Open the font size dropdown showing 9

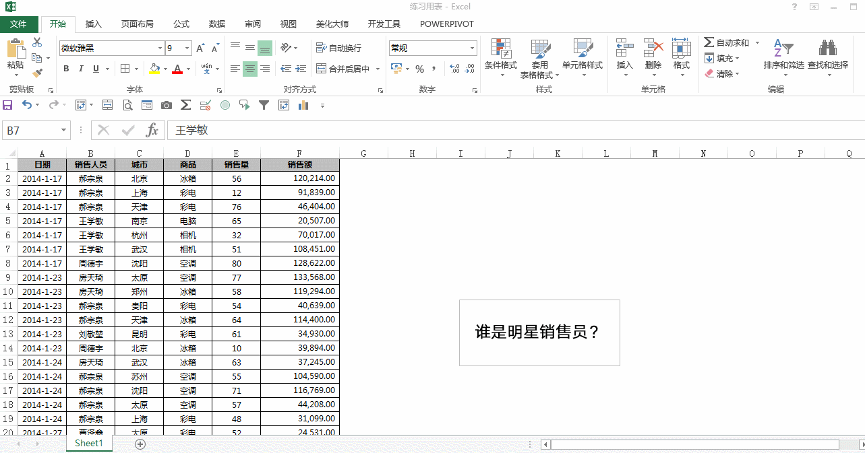[188, 48]
